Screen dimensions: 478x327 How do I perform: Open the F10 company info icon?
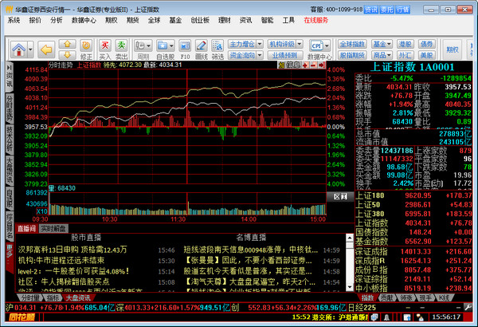tap(185, 49)
